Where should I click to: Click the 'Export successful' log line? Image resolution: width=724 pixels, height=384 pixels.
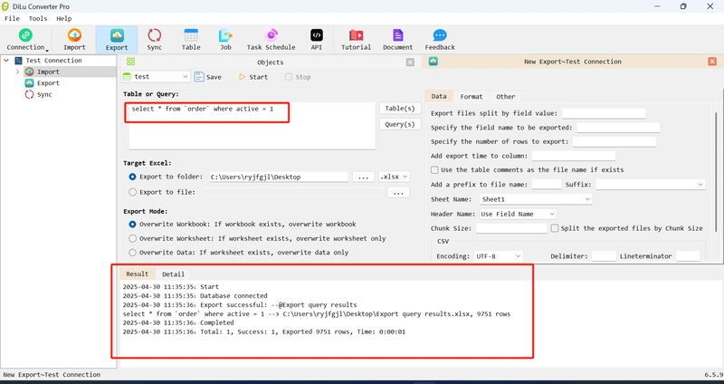pyautogui.click(x=240, y=305)
